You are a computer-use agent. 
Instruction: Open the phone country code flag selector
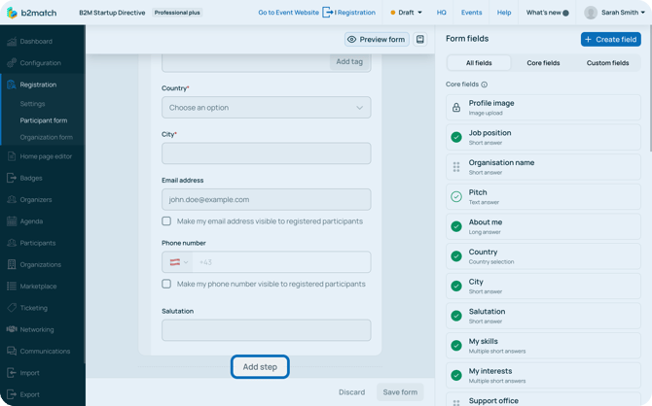coord(179,262)
